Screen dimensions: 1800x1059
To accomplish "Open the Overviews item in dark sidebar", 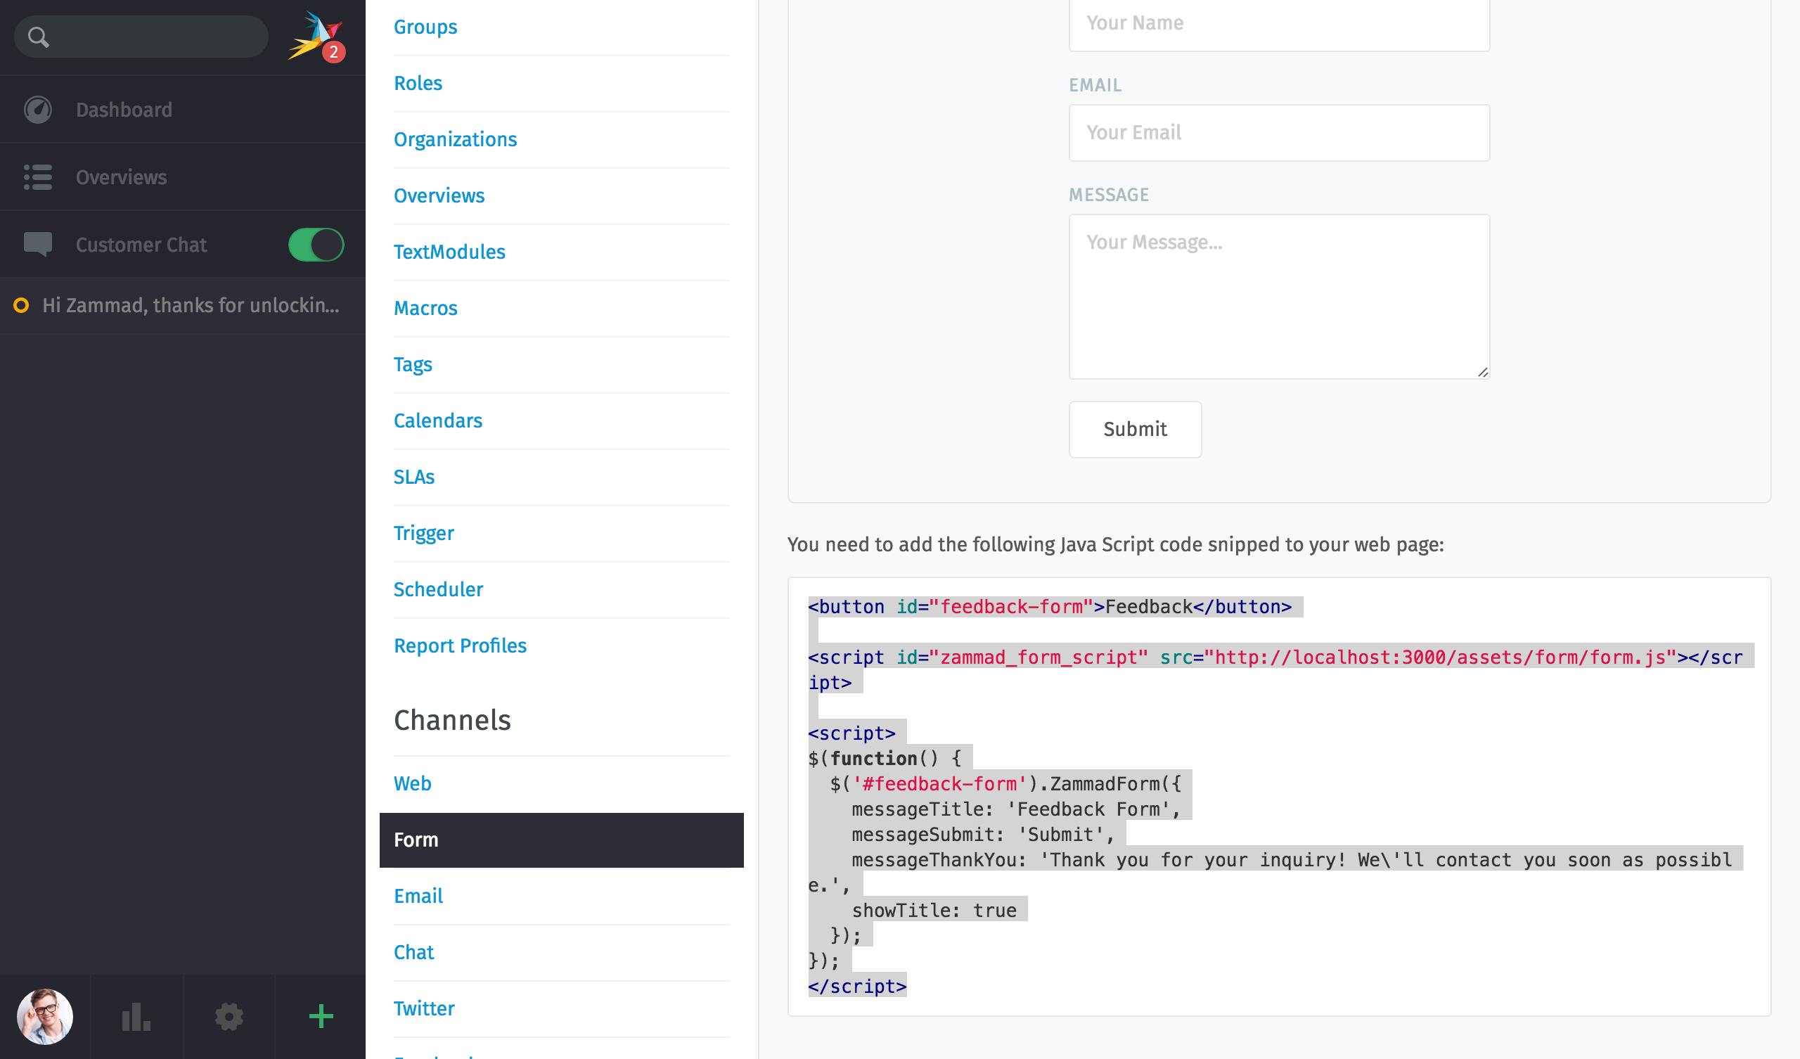I will 183,177.
